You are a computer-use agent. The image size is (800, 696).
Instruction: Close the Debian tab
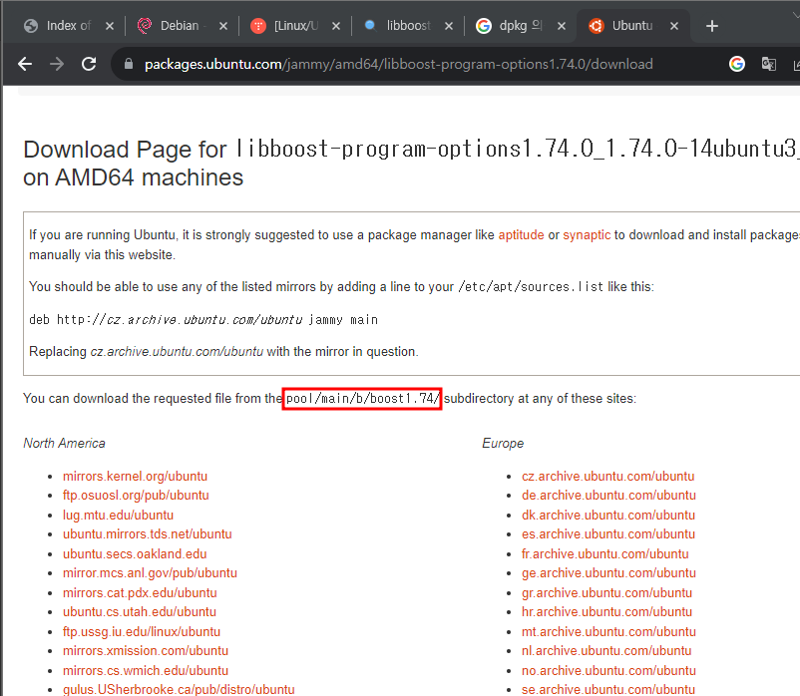coord(222,26)
